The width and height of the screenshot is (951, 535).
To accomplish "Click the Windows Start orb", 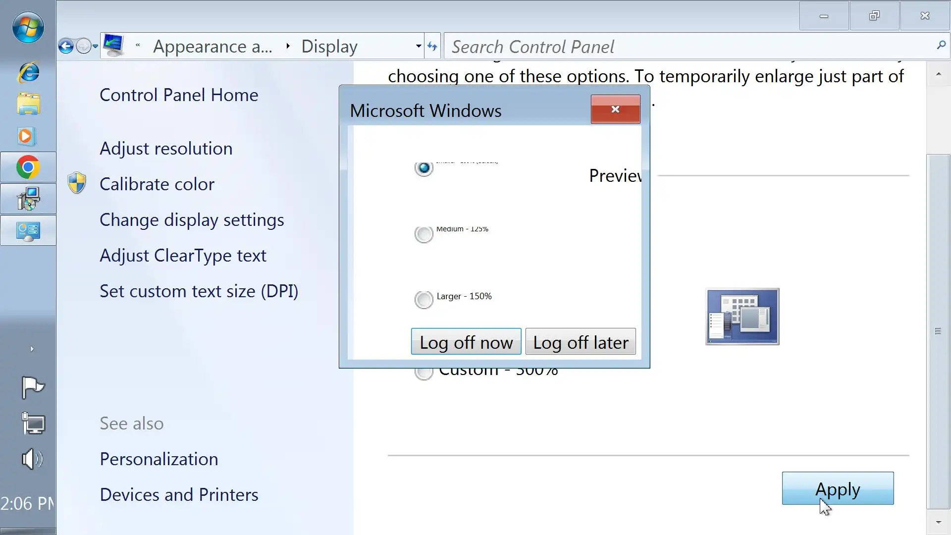I will pos(28,27).
